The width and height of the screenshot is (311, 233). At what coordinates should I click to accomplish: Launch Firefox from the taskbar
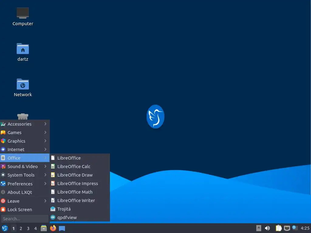tap(53, 228)
